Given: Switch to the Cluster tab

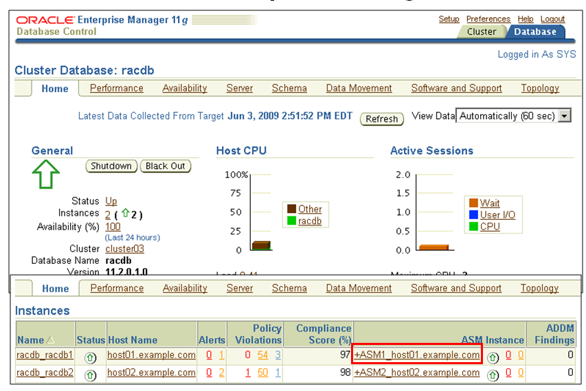Looking at the screenshot, I should [x=482, y=32].
